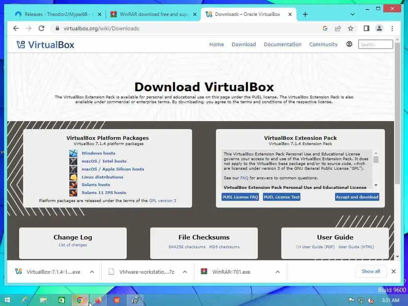Click Windows hosts package icon

coord(73,153)
